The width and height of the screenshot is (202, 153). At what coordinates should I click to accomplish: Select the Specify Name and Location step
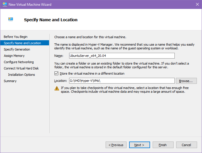tap(25, 43)
